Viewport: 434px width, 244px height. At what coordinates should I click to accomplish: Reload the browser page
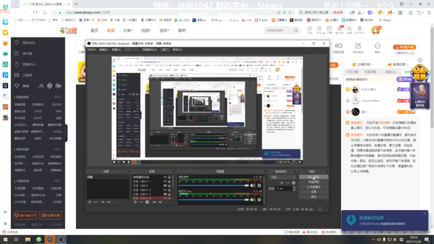[35, 12]
